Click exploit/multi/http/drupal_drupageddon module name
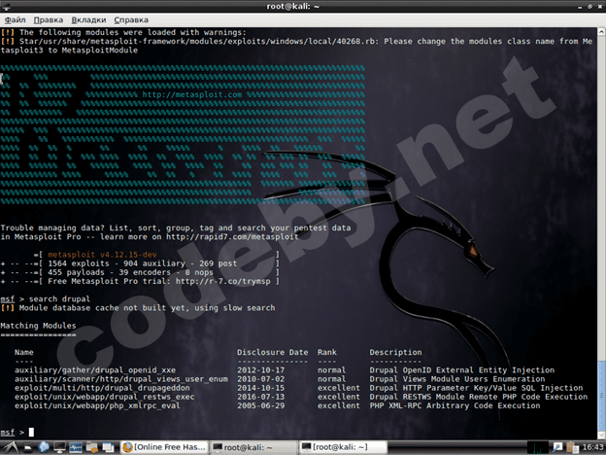The height and width of the screenshot is (455, 606). [x=102, y=388]
